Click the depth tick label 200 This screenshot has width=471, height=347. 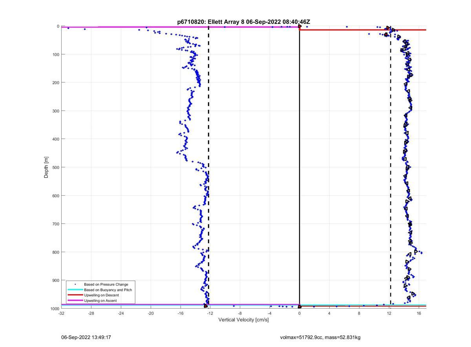coord(55,83)
